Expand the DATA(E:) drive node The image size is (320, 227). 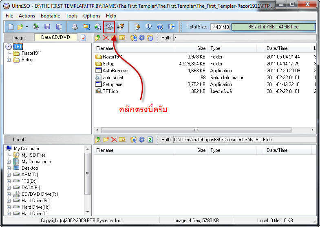(9, 188)
